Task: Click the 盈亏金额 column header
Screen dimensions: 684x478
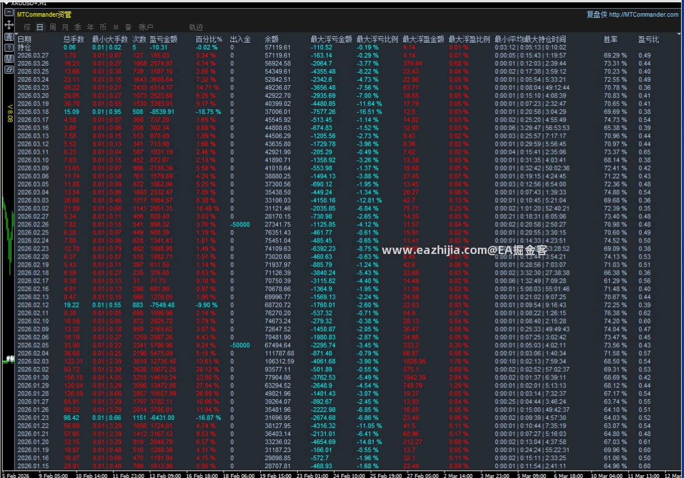Action: click(163, 39)
